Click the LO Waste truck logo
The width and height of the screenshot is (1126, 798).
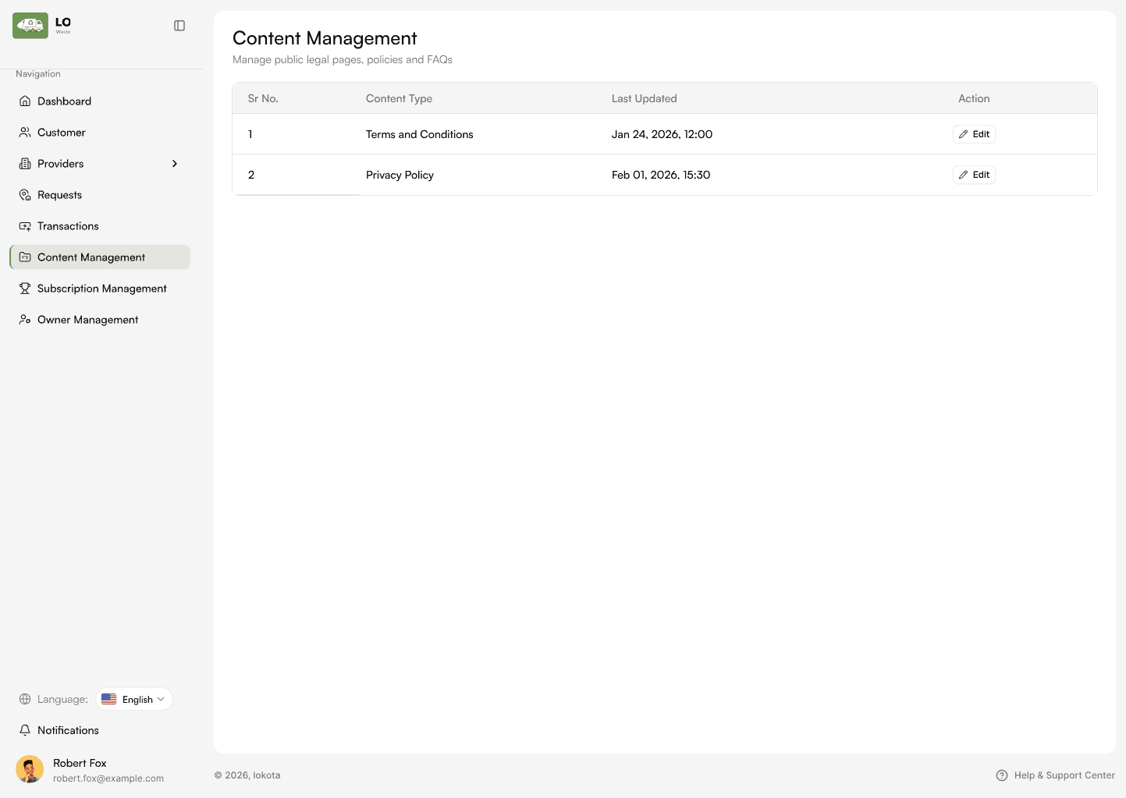[x=30, y=26]
